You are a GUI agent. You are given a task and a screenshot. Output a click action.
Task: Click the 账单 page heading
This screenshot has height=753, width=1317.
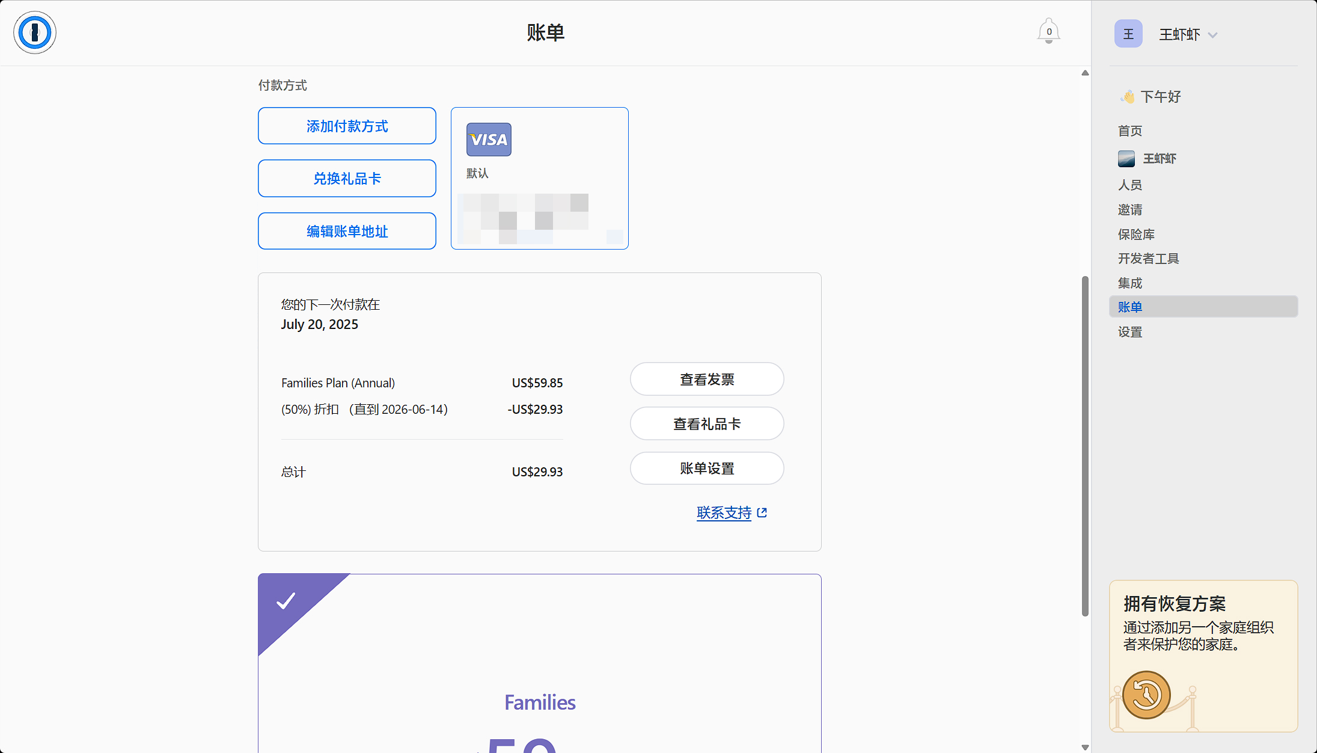(545, 32)
